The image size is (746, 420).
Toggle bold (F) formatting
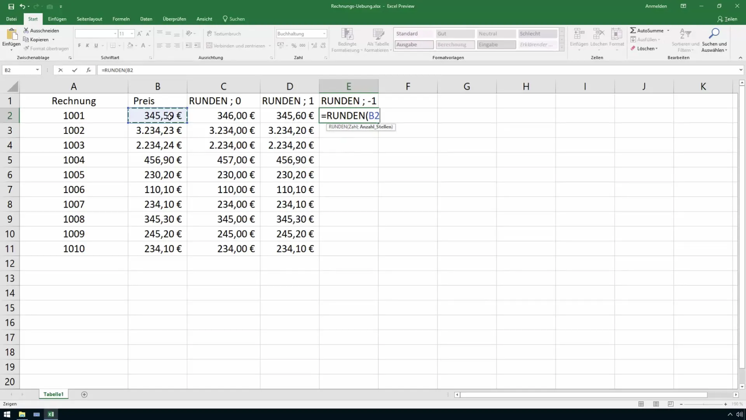[x=79, y=45]
